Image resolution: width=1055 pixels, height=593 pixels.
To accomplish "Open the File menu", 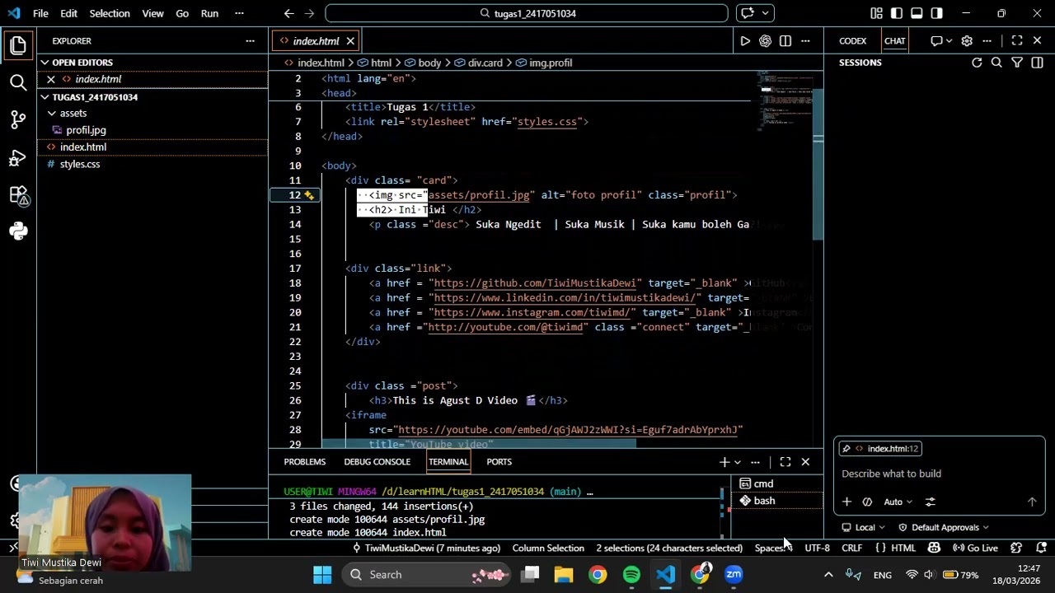I will [40, 13].
